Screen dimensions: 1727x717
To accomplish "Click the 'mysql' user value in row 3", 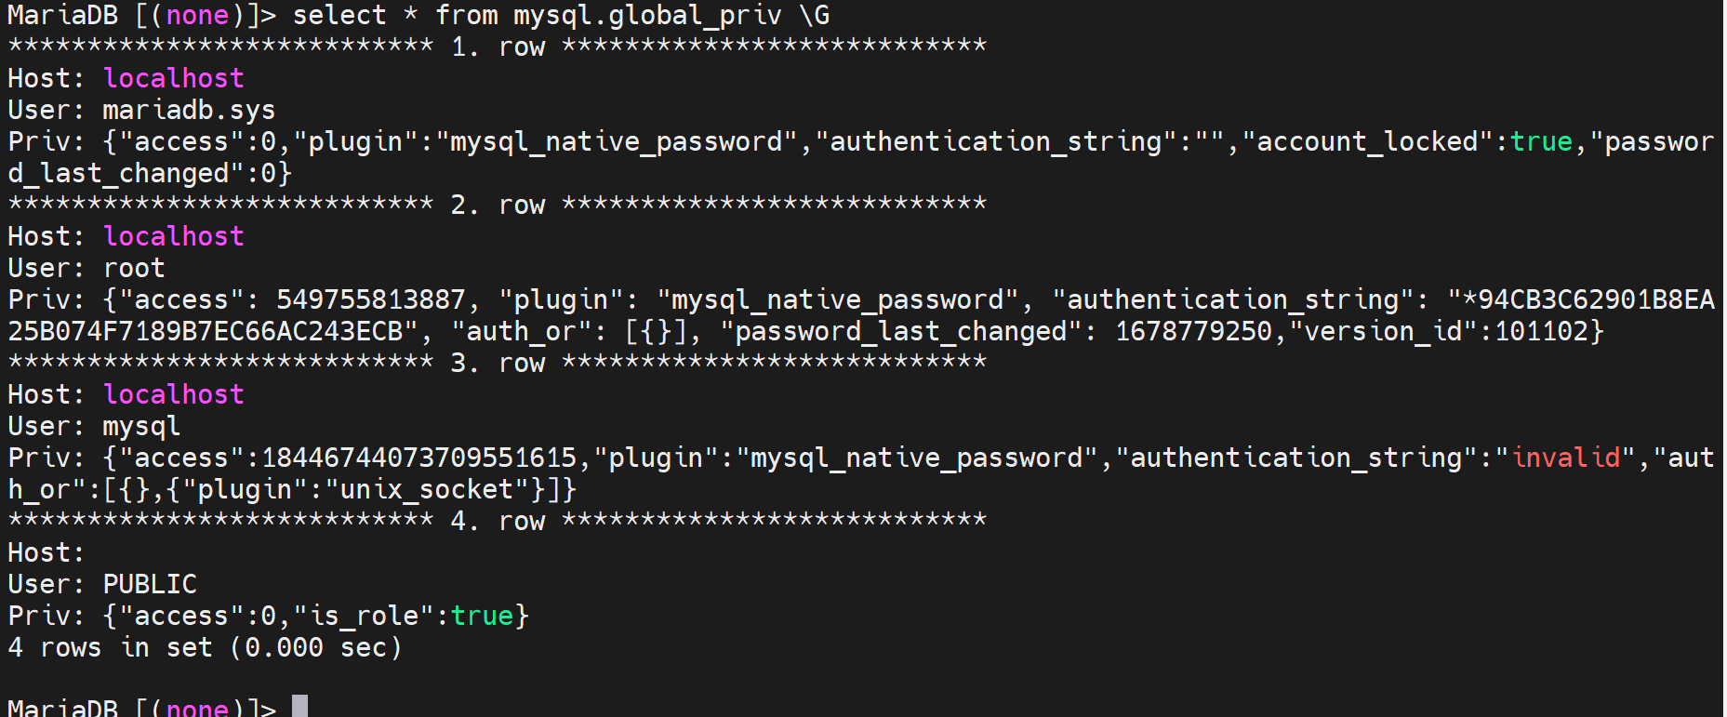I will point(141,426).
